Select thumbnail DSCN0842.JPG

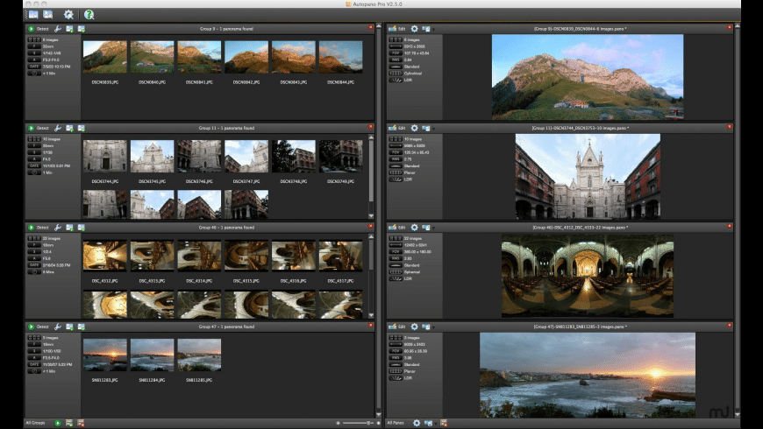pyautogui.click(x=246, y=57)
